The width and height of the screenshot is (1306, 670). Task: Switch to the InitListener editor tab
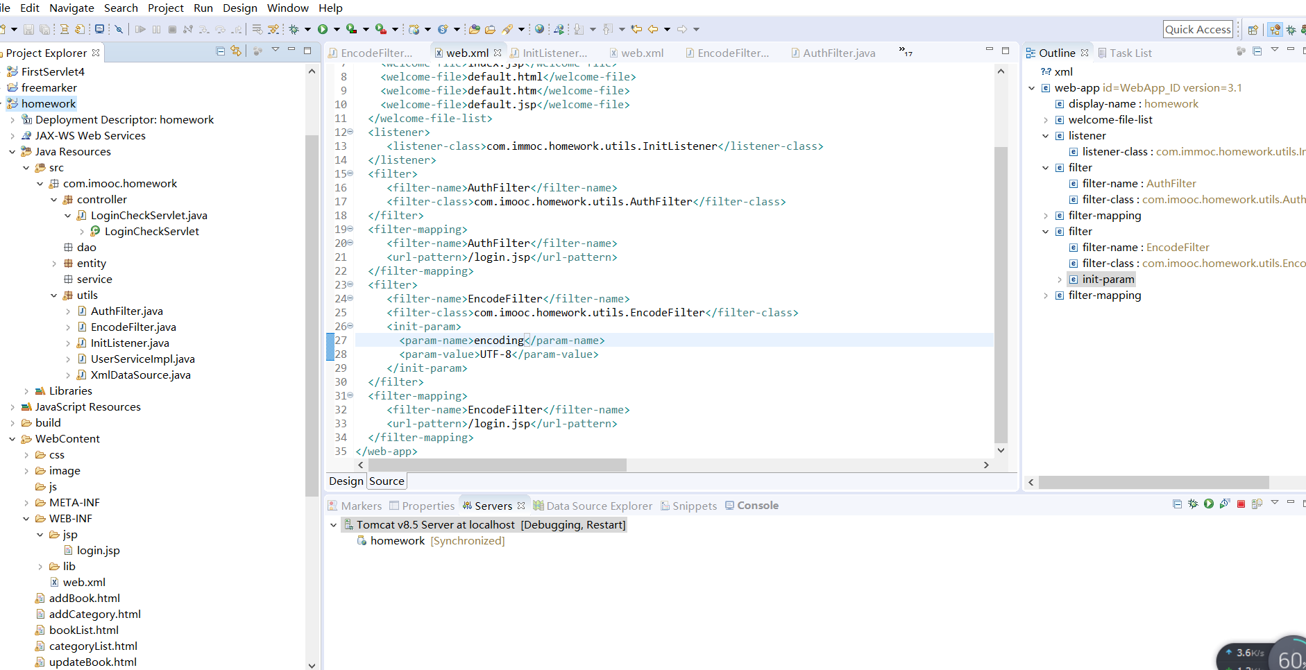pyautogui.click(x=548, y=53)
